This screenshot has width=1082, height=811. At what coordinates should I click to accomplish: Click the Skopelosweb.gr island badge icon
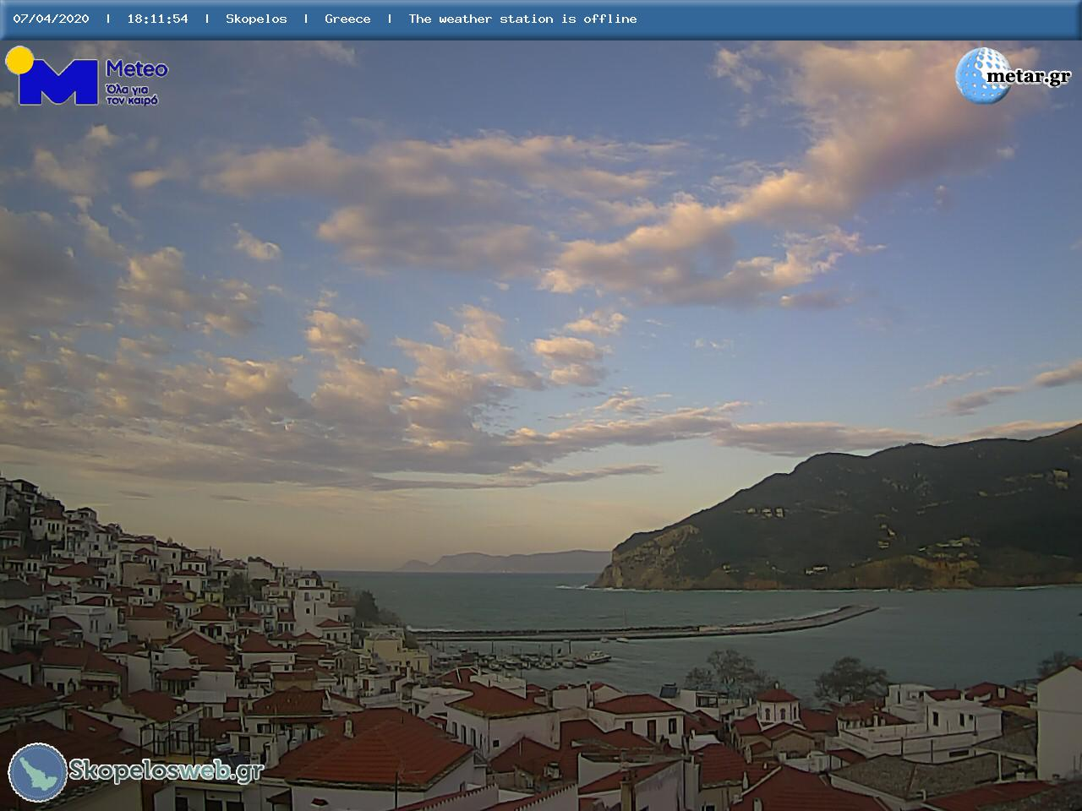point(38,772)
